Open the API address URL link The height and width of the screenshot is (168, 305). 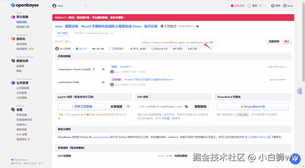(176, 43)
